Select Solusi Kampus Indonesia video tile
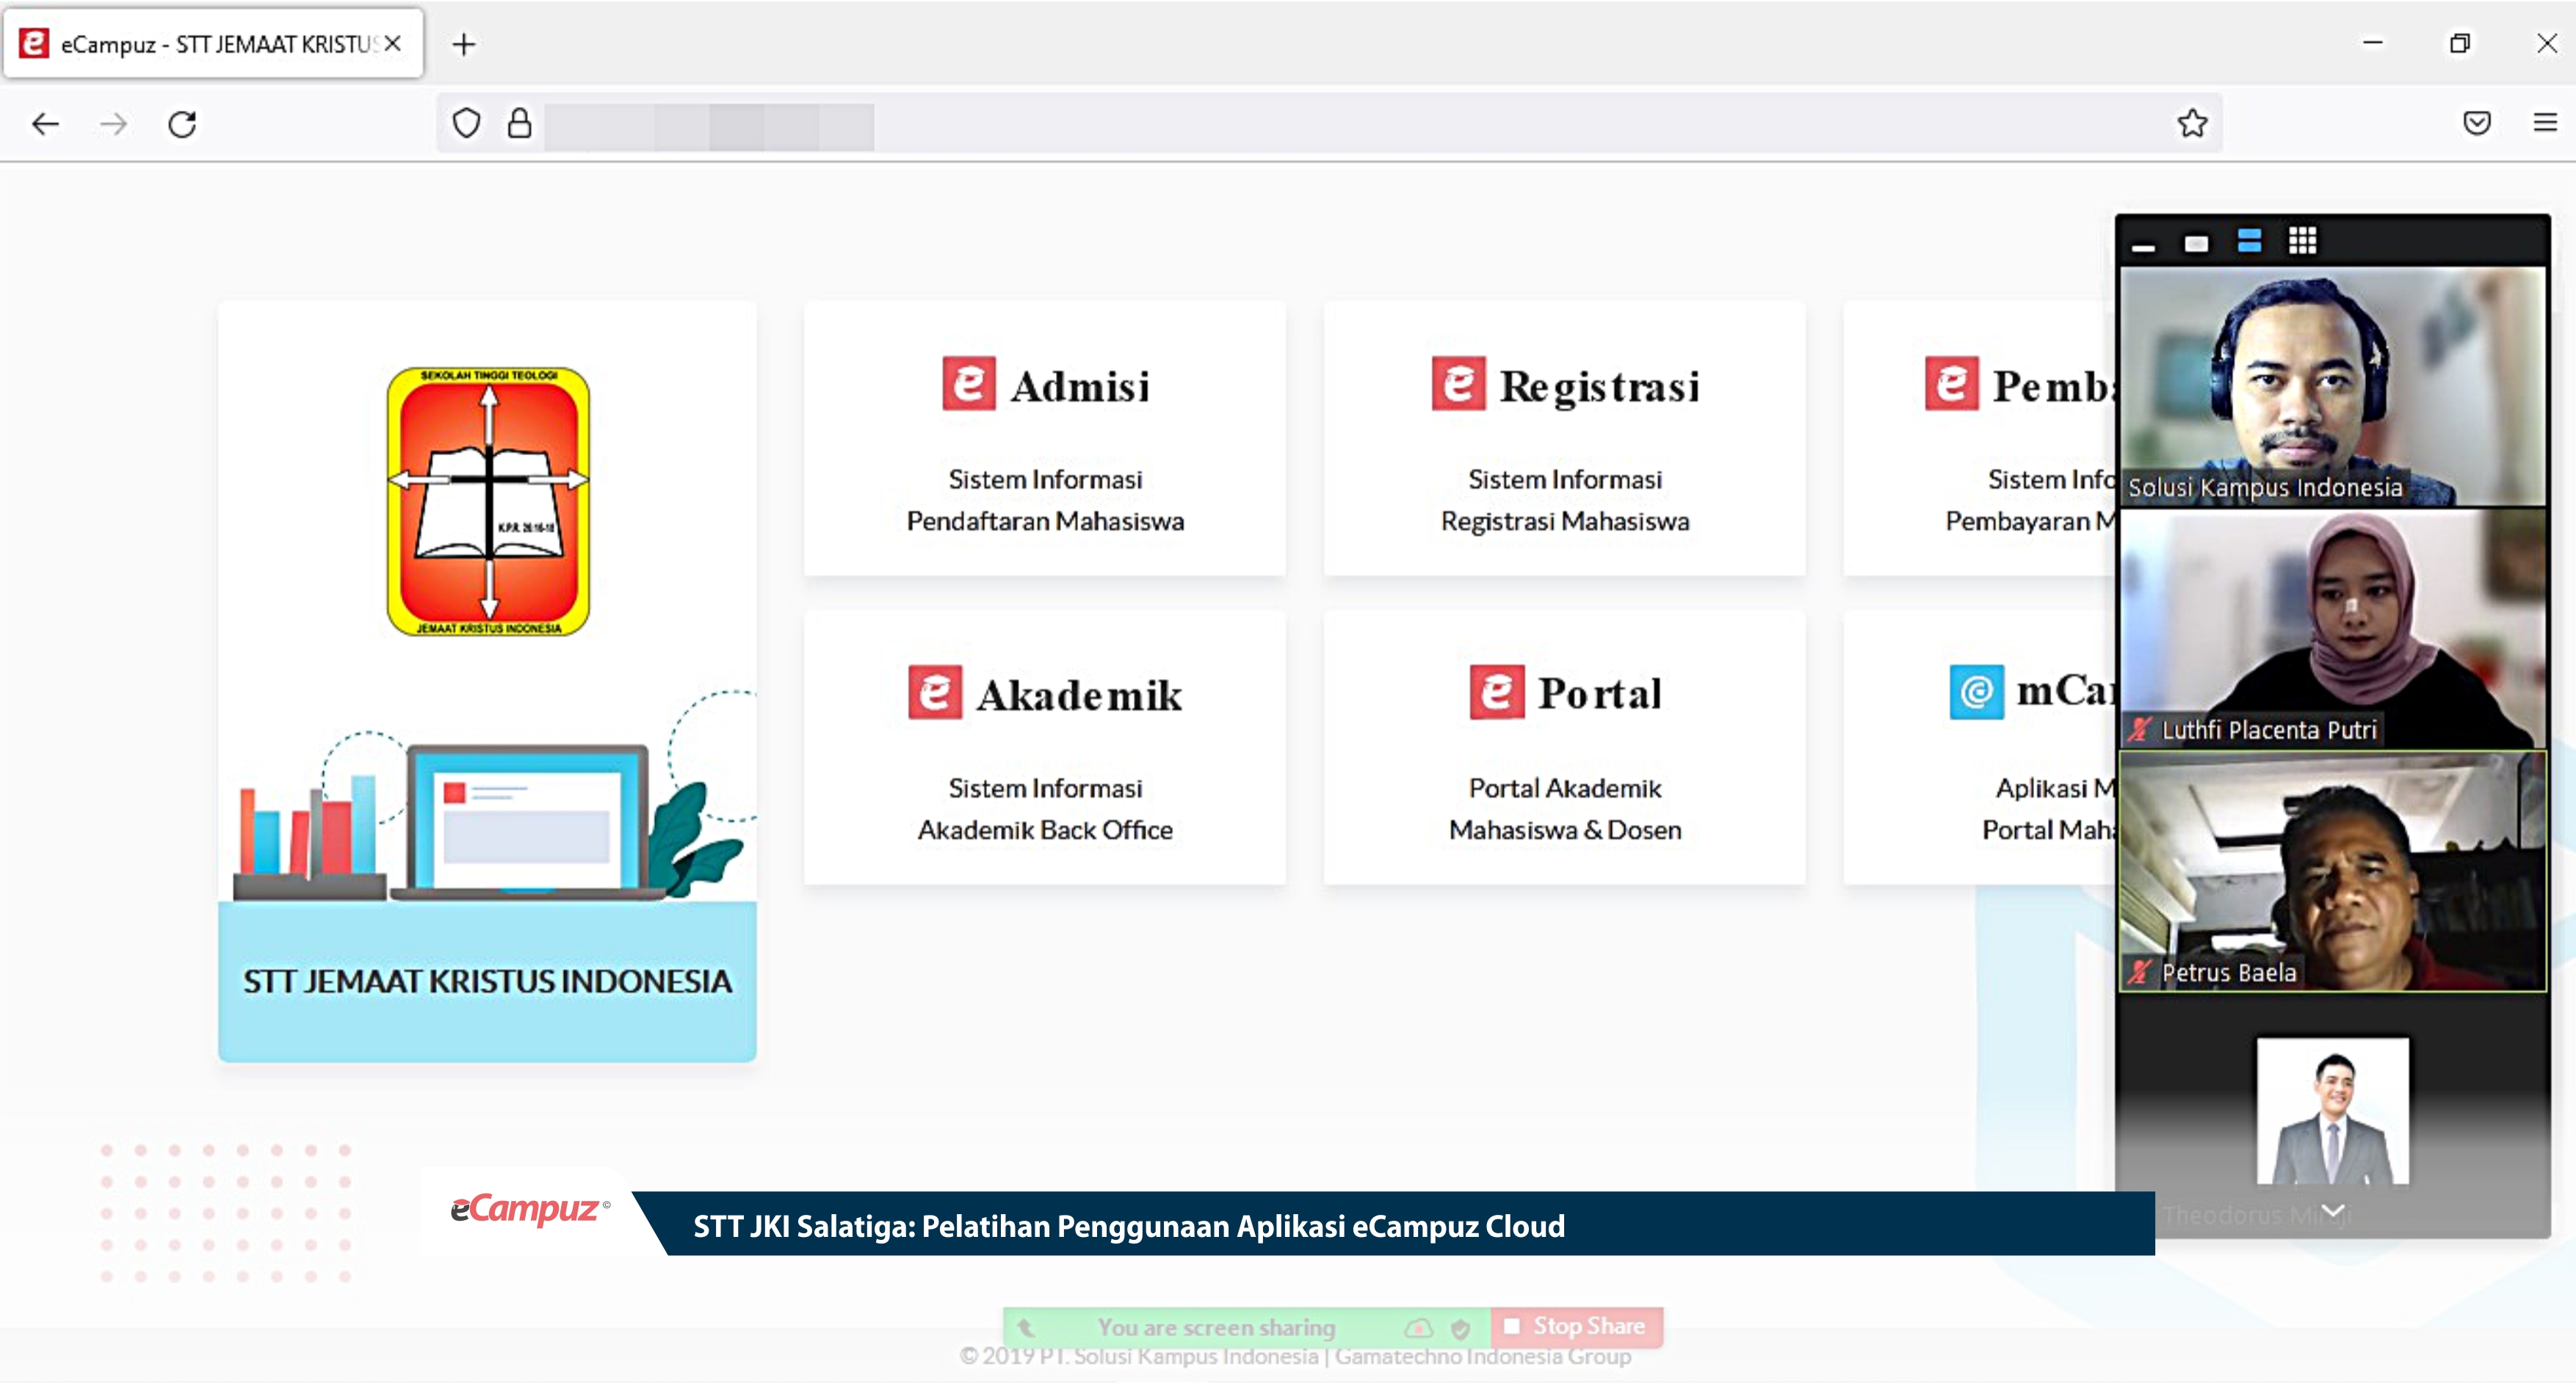This screenshot has height=1383, width=2576. [x=2332, y=386]
